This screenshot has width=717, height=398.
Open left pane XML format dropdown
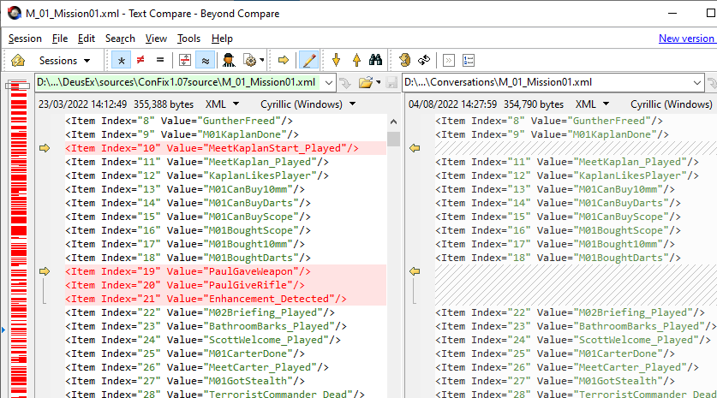click(223, 104)
